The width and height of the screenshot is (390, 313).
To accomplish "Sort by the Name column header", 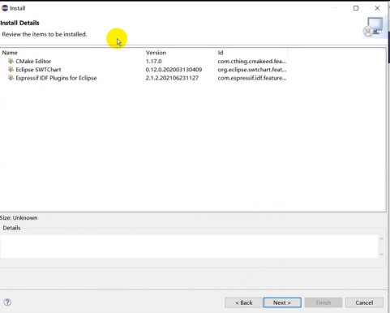I will coord(72,53).
